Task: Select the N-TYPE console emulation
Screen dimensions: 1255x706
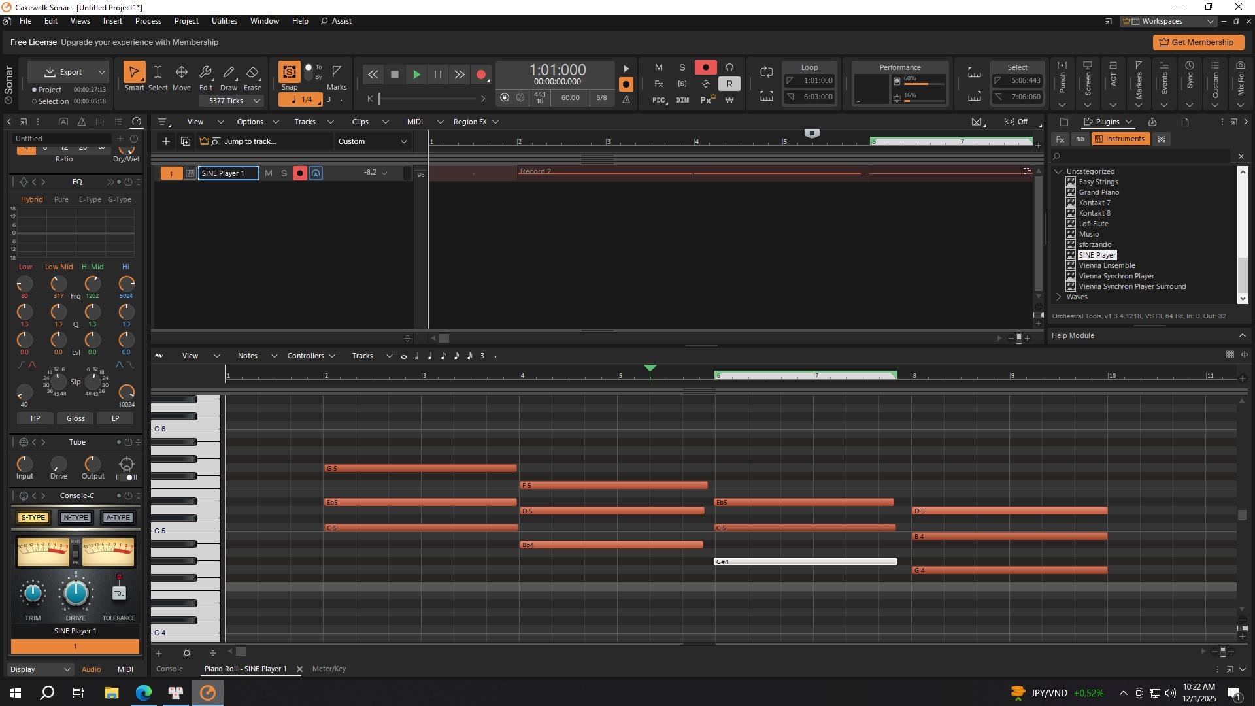Action: [x=75, y=518]
